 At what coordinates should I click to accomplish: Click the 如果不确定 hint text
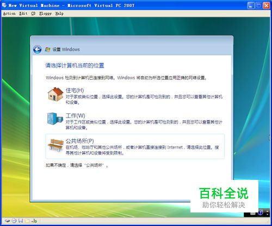click(x=77, y=165)
